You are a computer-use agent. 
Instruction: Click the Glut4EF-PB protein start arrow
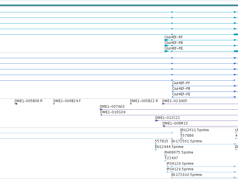[x=173, y=91]
